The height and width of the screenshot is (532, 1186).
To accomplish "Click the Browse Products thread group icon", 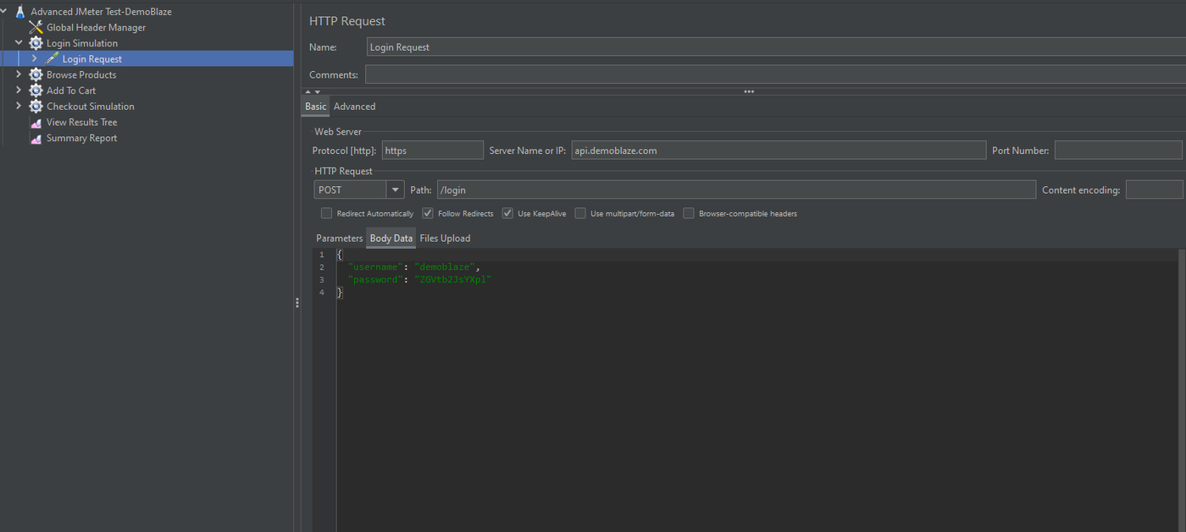I will [x=36, y=74].
